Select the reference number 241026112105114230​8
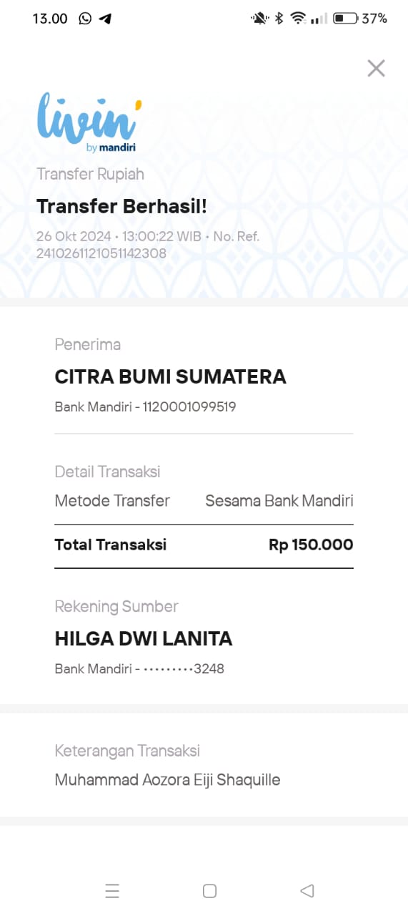The height and width of the screenshot is (916, 408). point(101,253)
